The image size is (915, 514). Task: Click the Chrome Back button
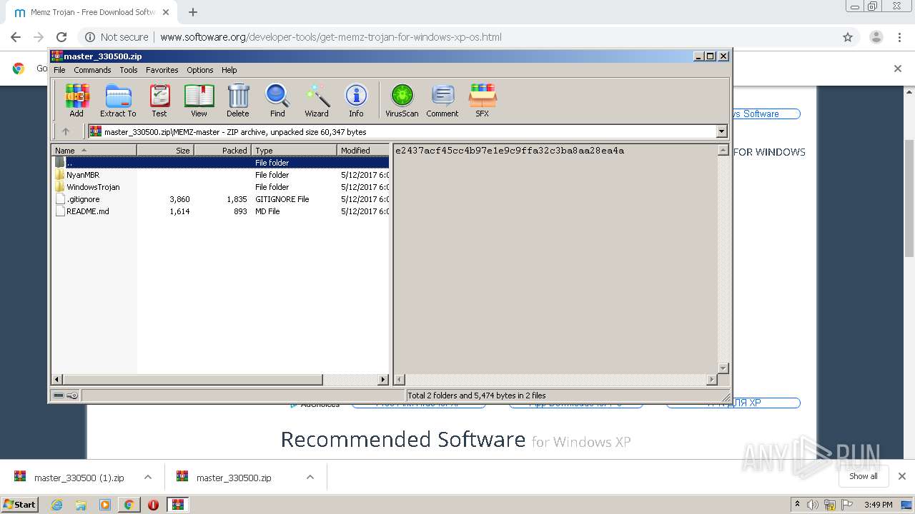[x=16, y=37]
